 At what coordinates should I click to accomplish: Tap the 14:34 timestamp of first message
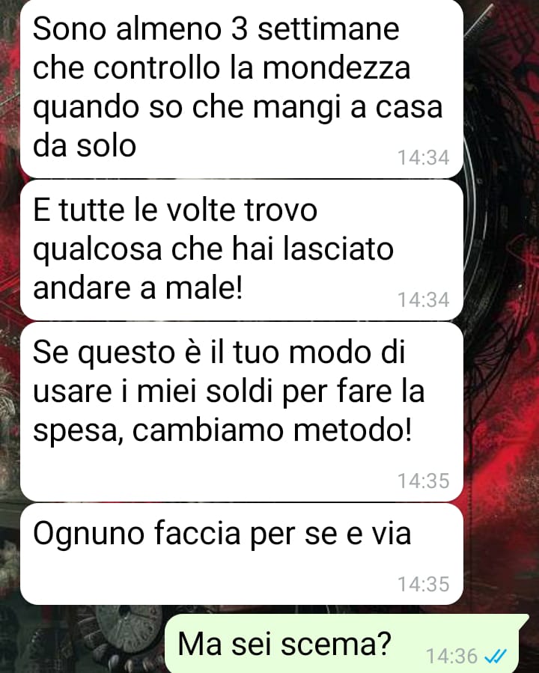423,157
